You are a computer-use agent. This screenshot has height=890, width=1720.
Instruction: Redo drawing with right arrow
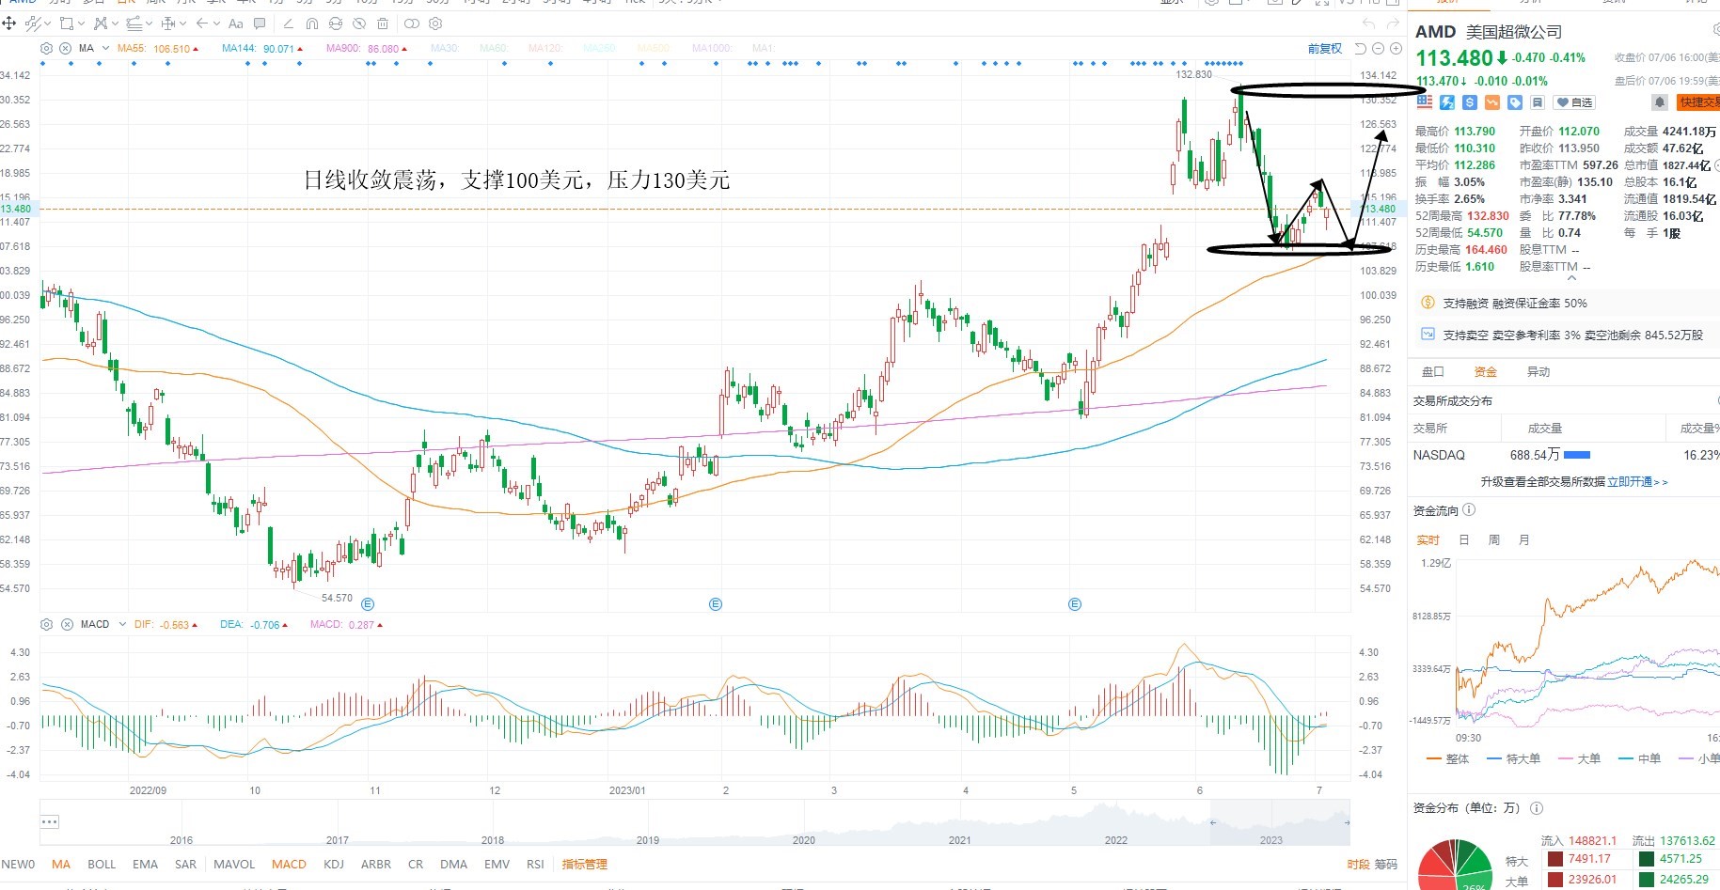[x=1393, y=23]
